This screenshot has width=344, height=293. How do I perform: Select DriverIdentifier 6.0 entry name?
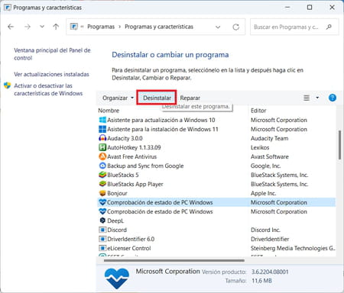coord(131,239)
